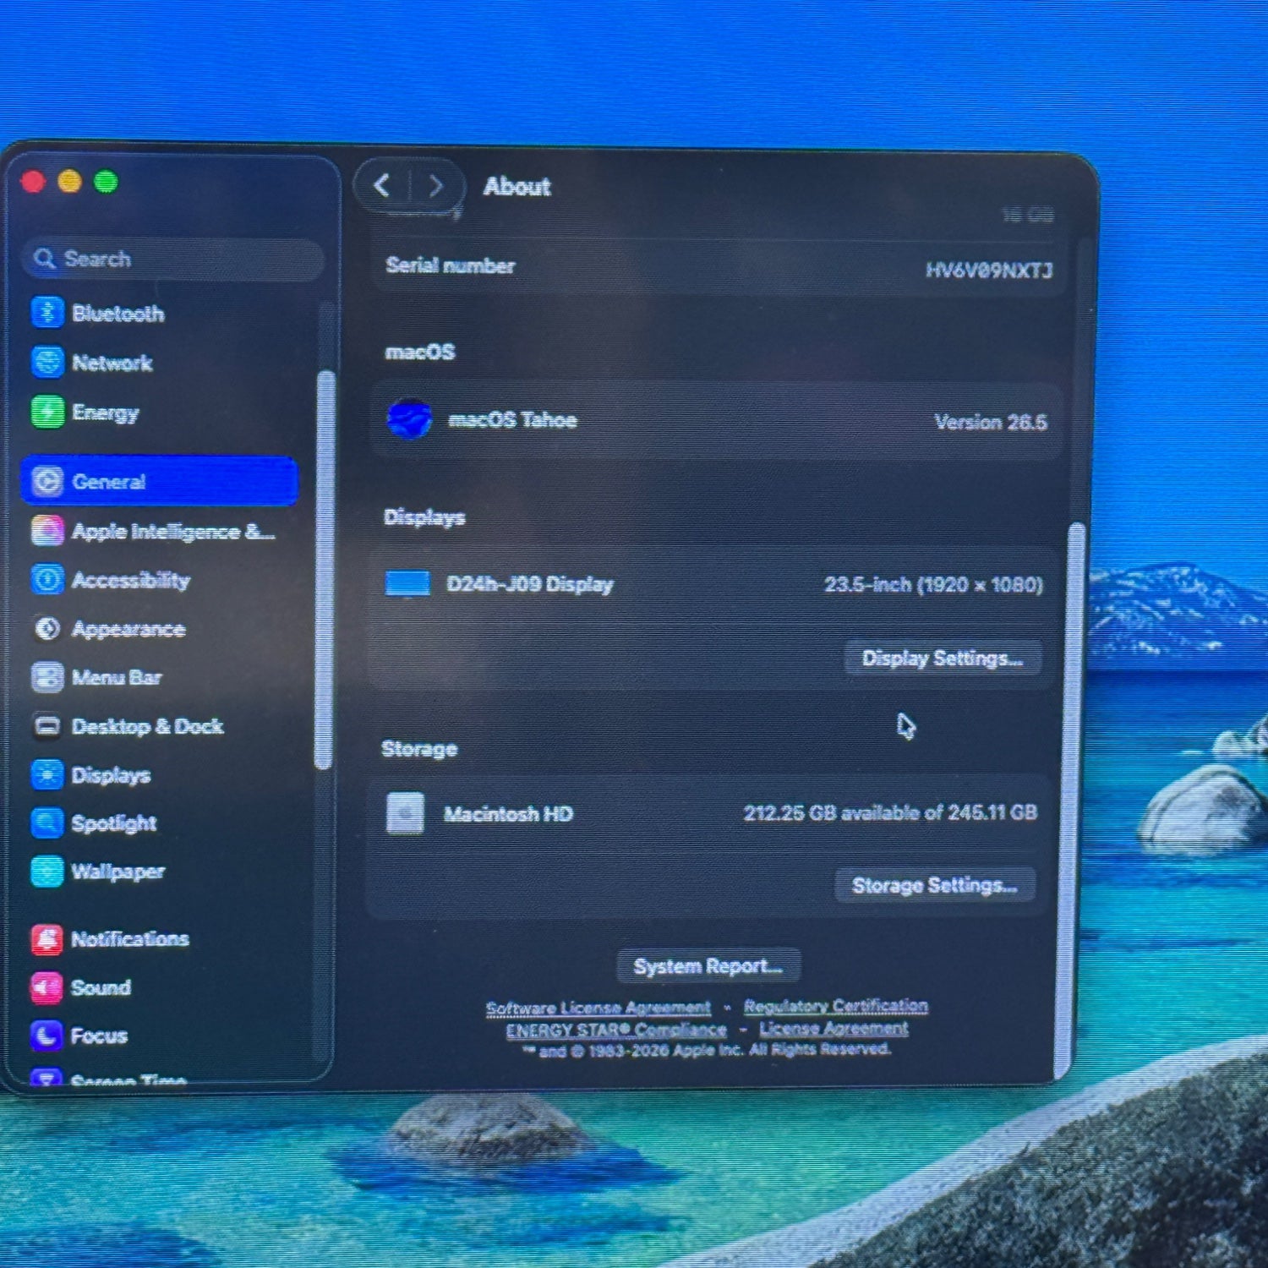Click the Menu Bar icon

coord(47,677)
